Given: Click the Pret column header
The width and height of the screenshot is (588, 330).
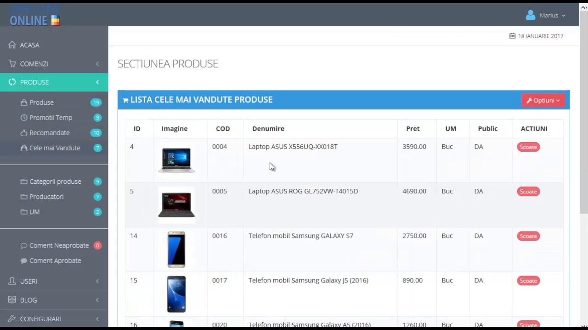Looking at the screenshot, I should click(413, 129).
